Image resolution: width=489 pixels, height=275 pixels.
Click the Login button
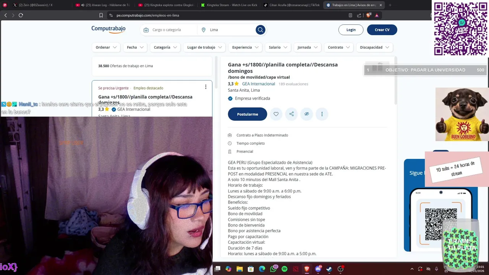(x=351, y=30)
